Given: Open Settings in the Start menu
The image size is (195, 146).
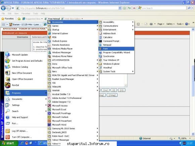Looking at the screenshot, I should pyautogui.click(x=26, y=105).
